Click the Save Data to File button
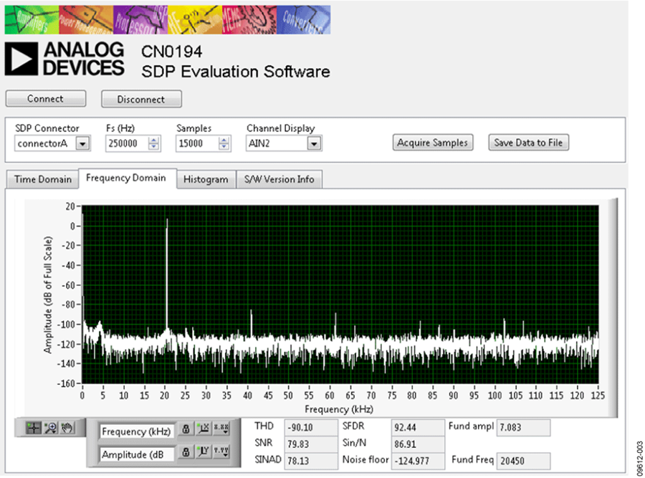 click(x=528, y=143)
